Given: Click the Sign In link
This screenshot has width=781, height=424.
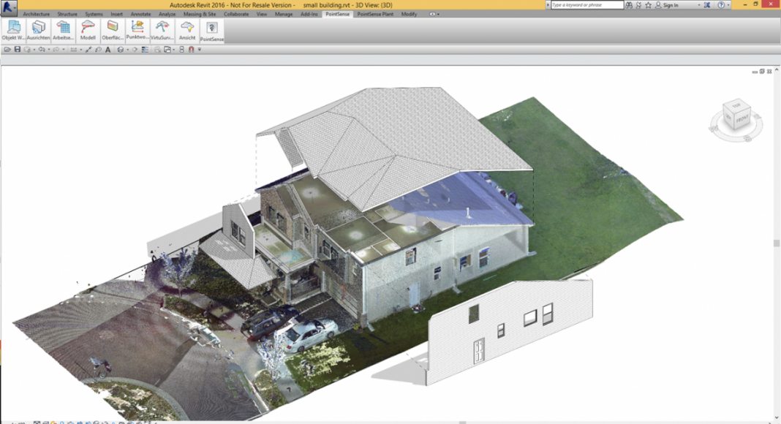Looking at the screenshot, I should pos(670,5).
